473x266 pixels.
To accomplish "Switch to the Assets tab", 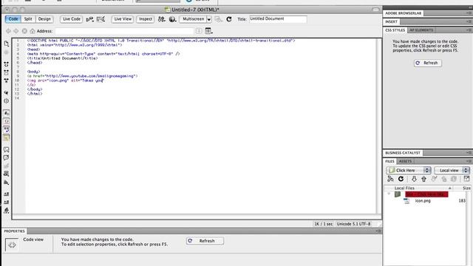I will pyautogui.click(x=405, y=161).
